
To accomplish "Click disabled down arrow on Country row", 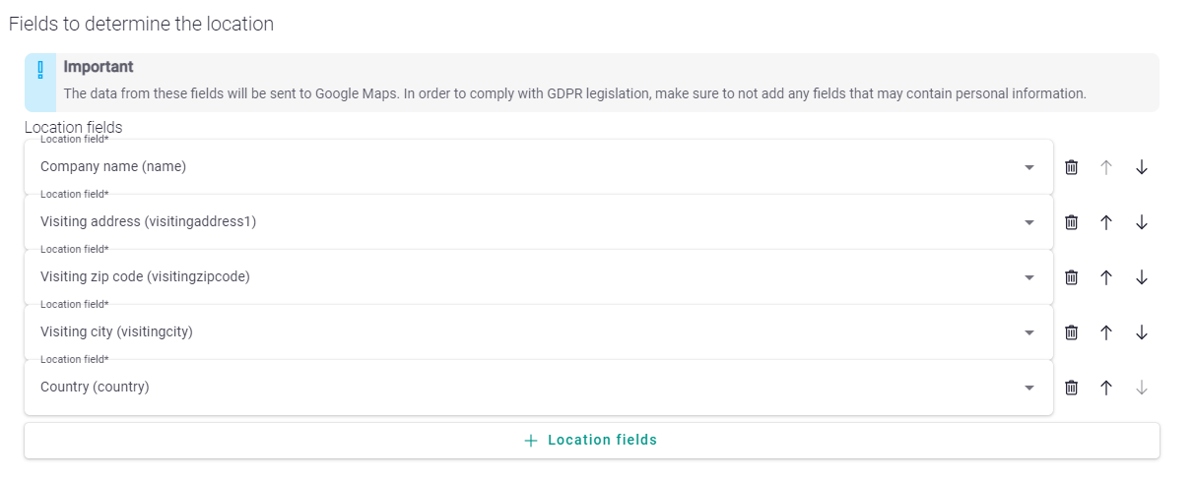I will tap(1142, 388).
